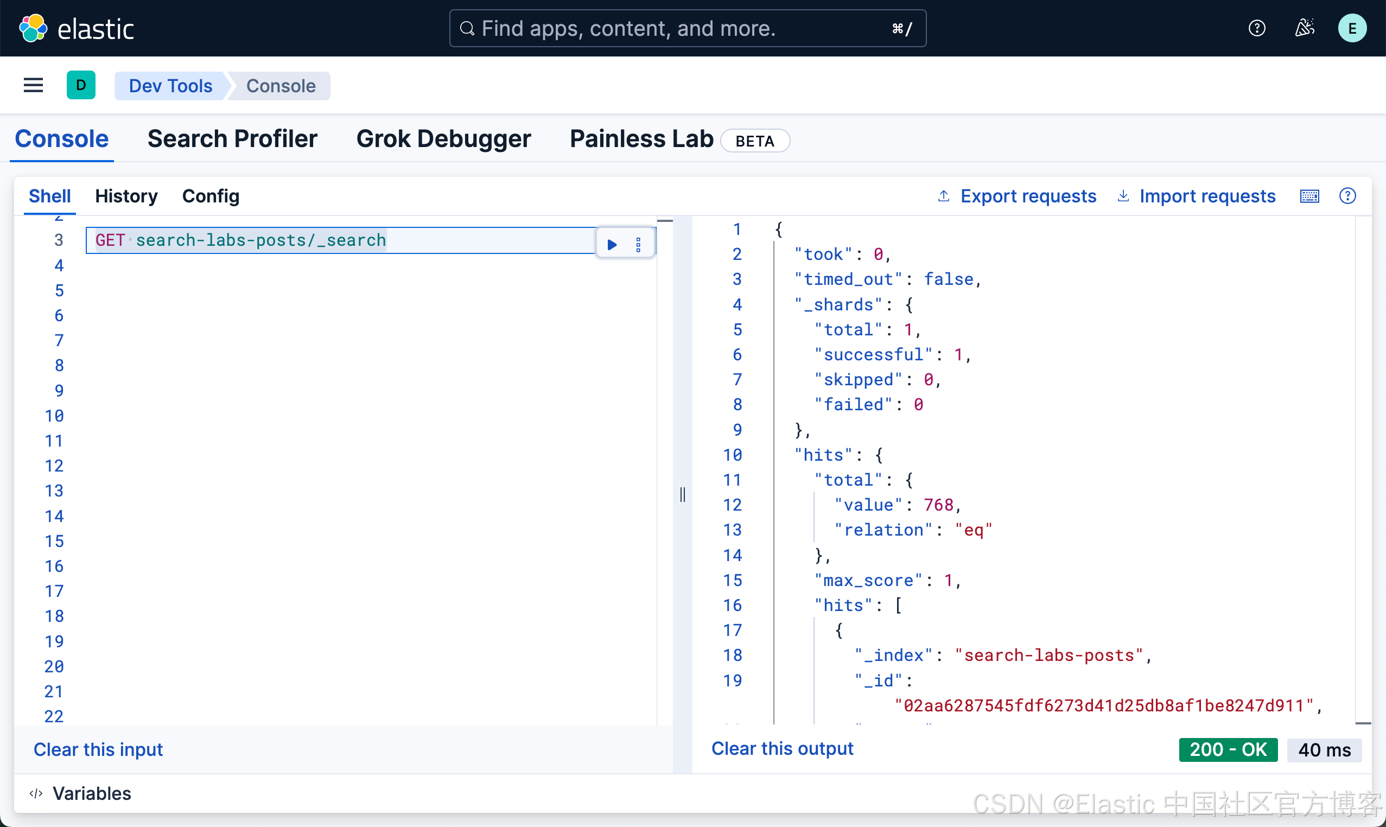Open the newsfeed celebration icon

pos(1304,28)
